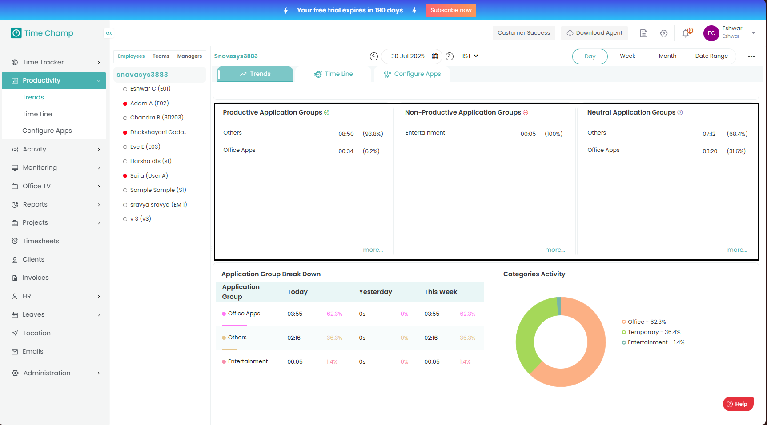This screenshot has width=767, height=425.
Task: Click the Subscribe now button
Action: click(x=450, y=10)
